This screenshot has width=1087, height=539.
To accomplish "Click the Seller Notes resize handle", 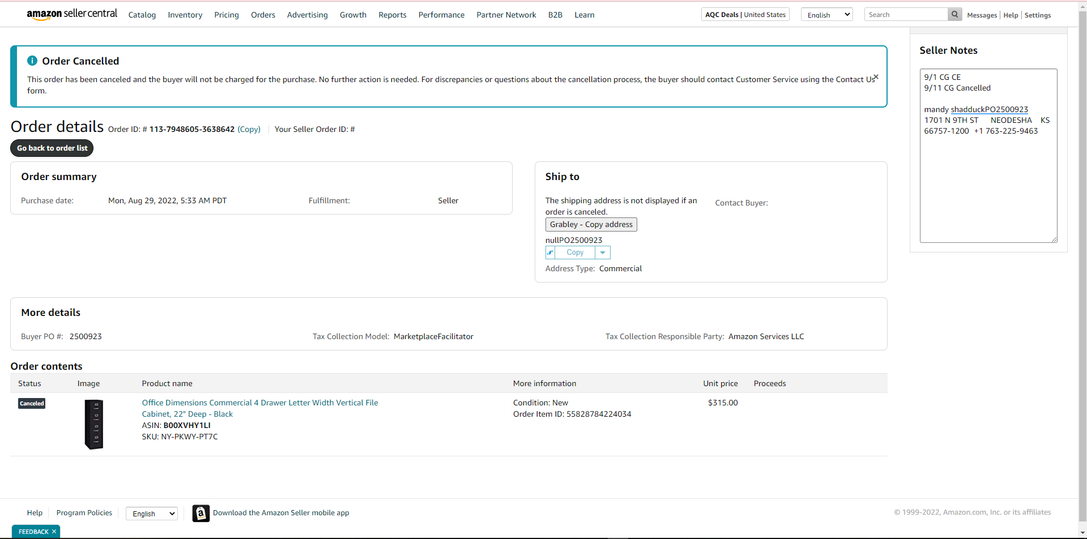I will tap(1054, 239).
